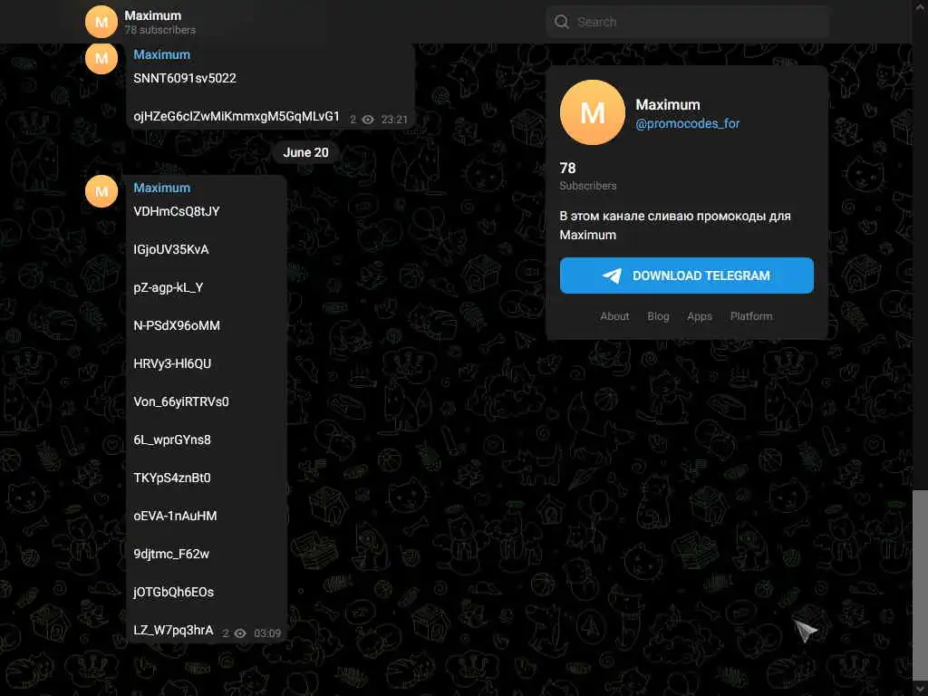The width and height of the screenshot is (928, 696).
Task: Click promo code HRVy3-Hl6QU
Action: [172, 363]
